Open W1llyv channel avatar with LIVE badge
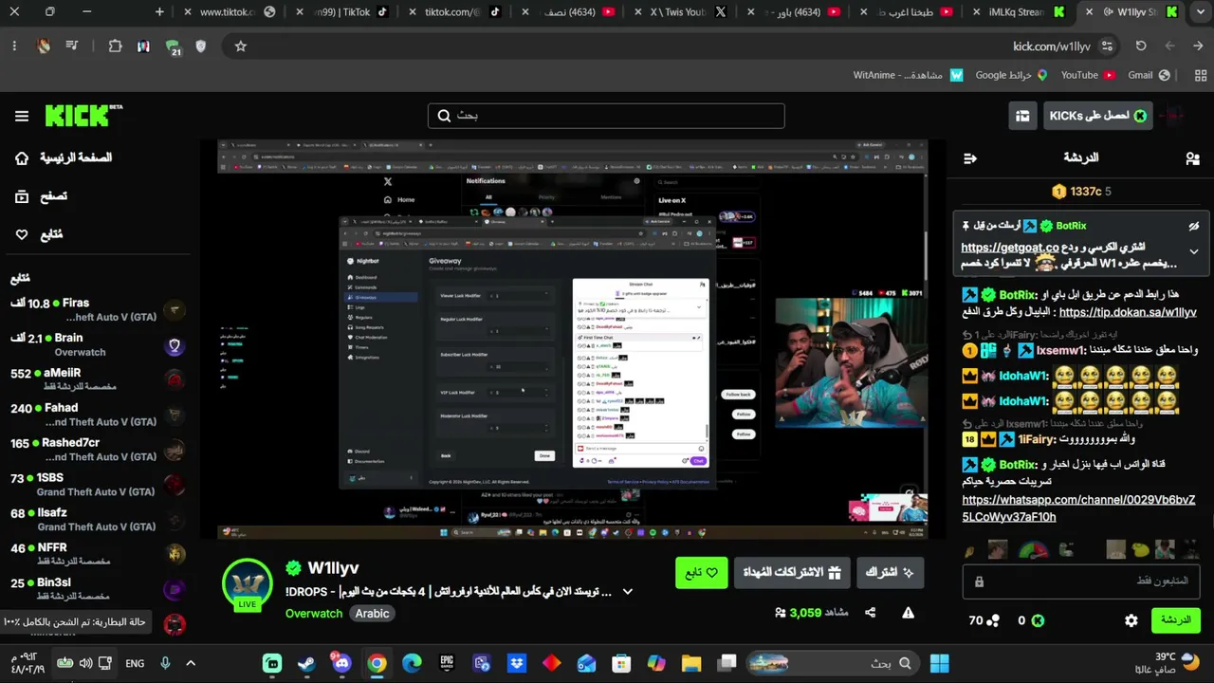The height and width of the screenshot is (683, 1214). 248,585
